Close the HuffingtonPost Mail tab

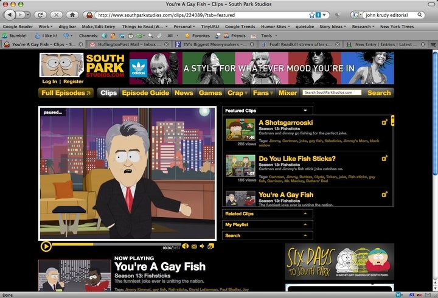(x=166, y=44)
